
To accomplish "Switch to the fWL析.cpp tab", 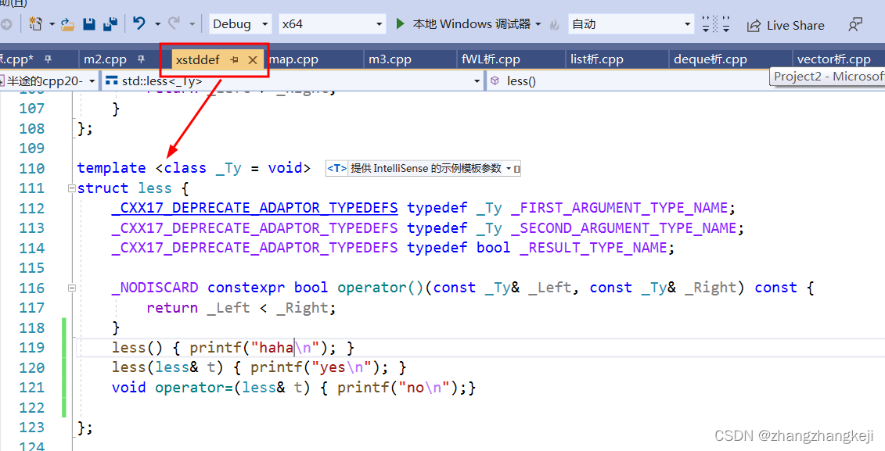I will click(x=491, y=59).
